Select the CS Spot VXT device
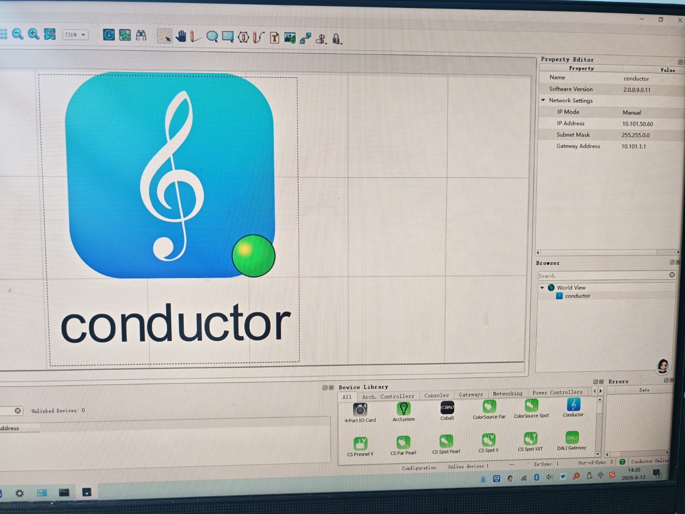 point(530,442)
